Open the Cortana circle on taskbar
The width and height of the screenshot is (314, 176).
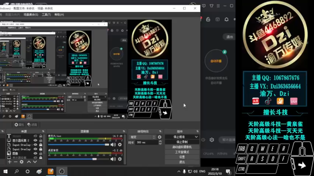pos(27,171)
